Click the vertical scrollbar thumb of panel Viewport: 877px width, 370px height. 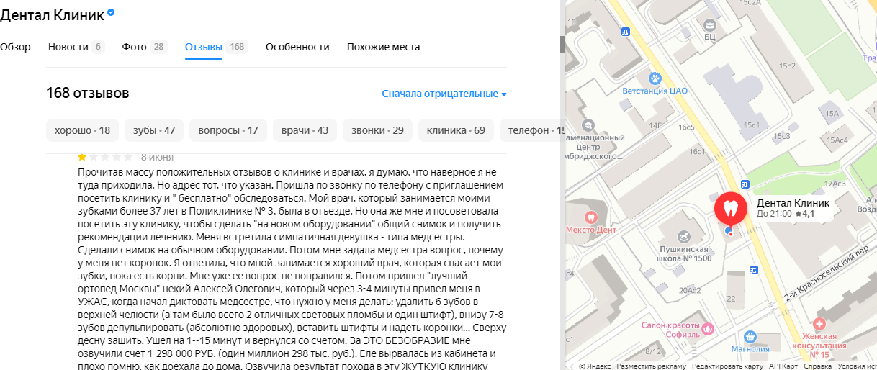coord(562,45)
